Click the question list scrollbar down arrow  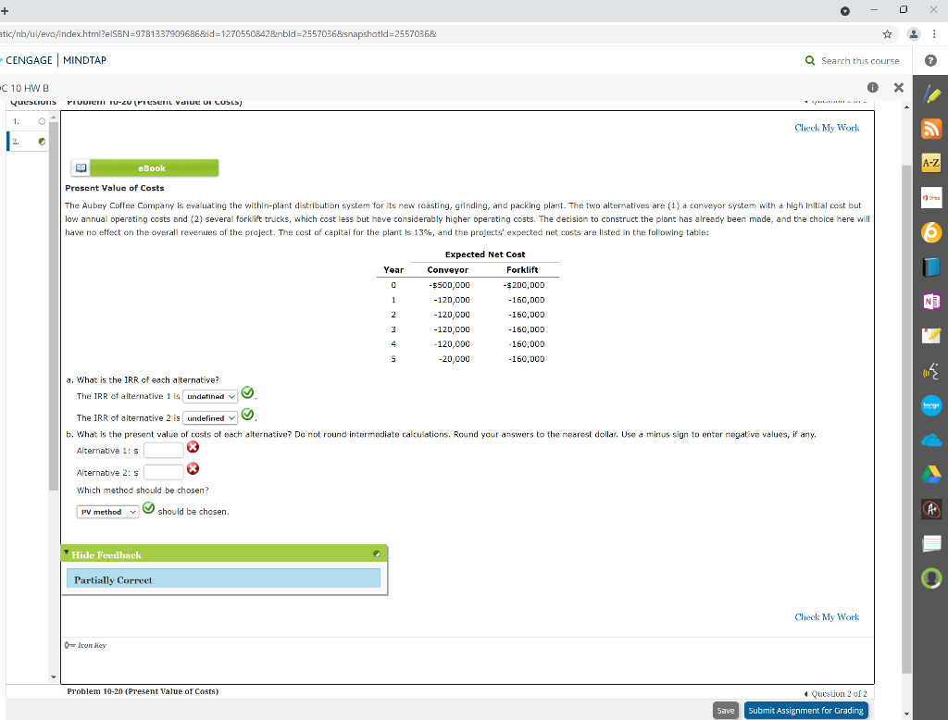[x=53, y=677]
